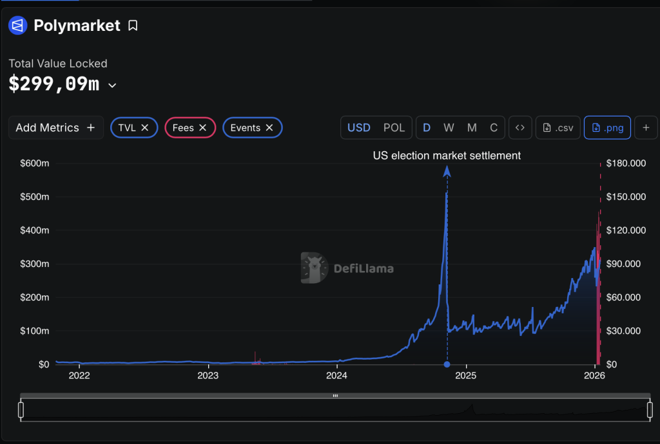Expand the Total Value Locked chevron
This screenshot has height=444, width=660.
coord(112,86)
